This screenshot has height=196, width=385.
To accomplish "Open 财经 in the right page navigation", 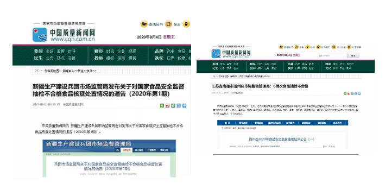I will [x=253, y=64].
